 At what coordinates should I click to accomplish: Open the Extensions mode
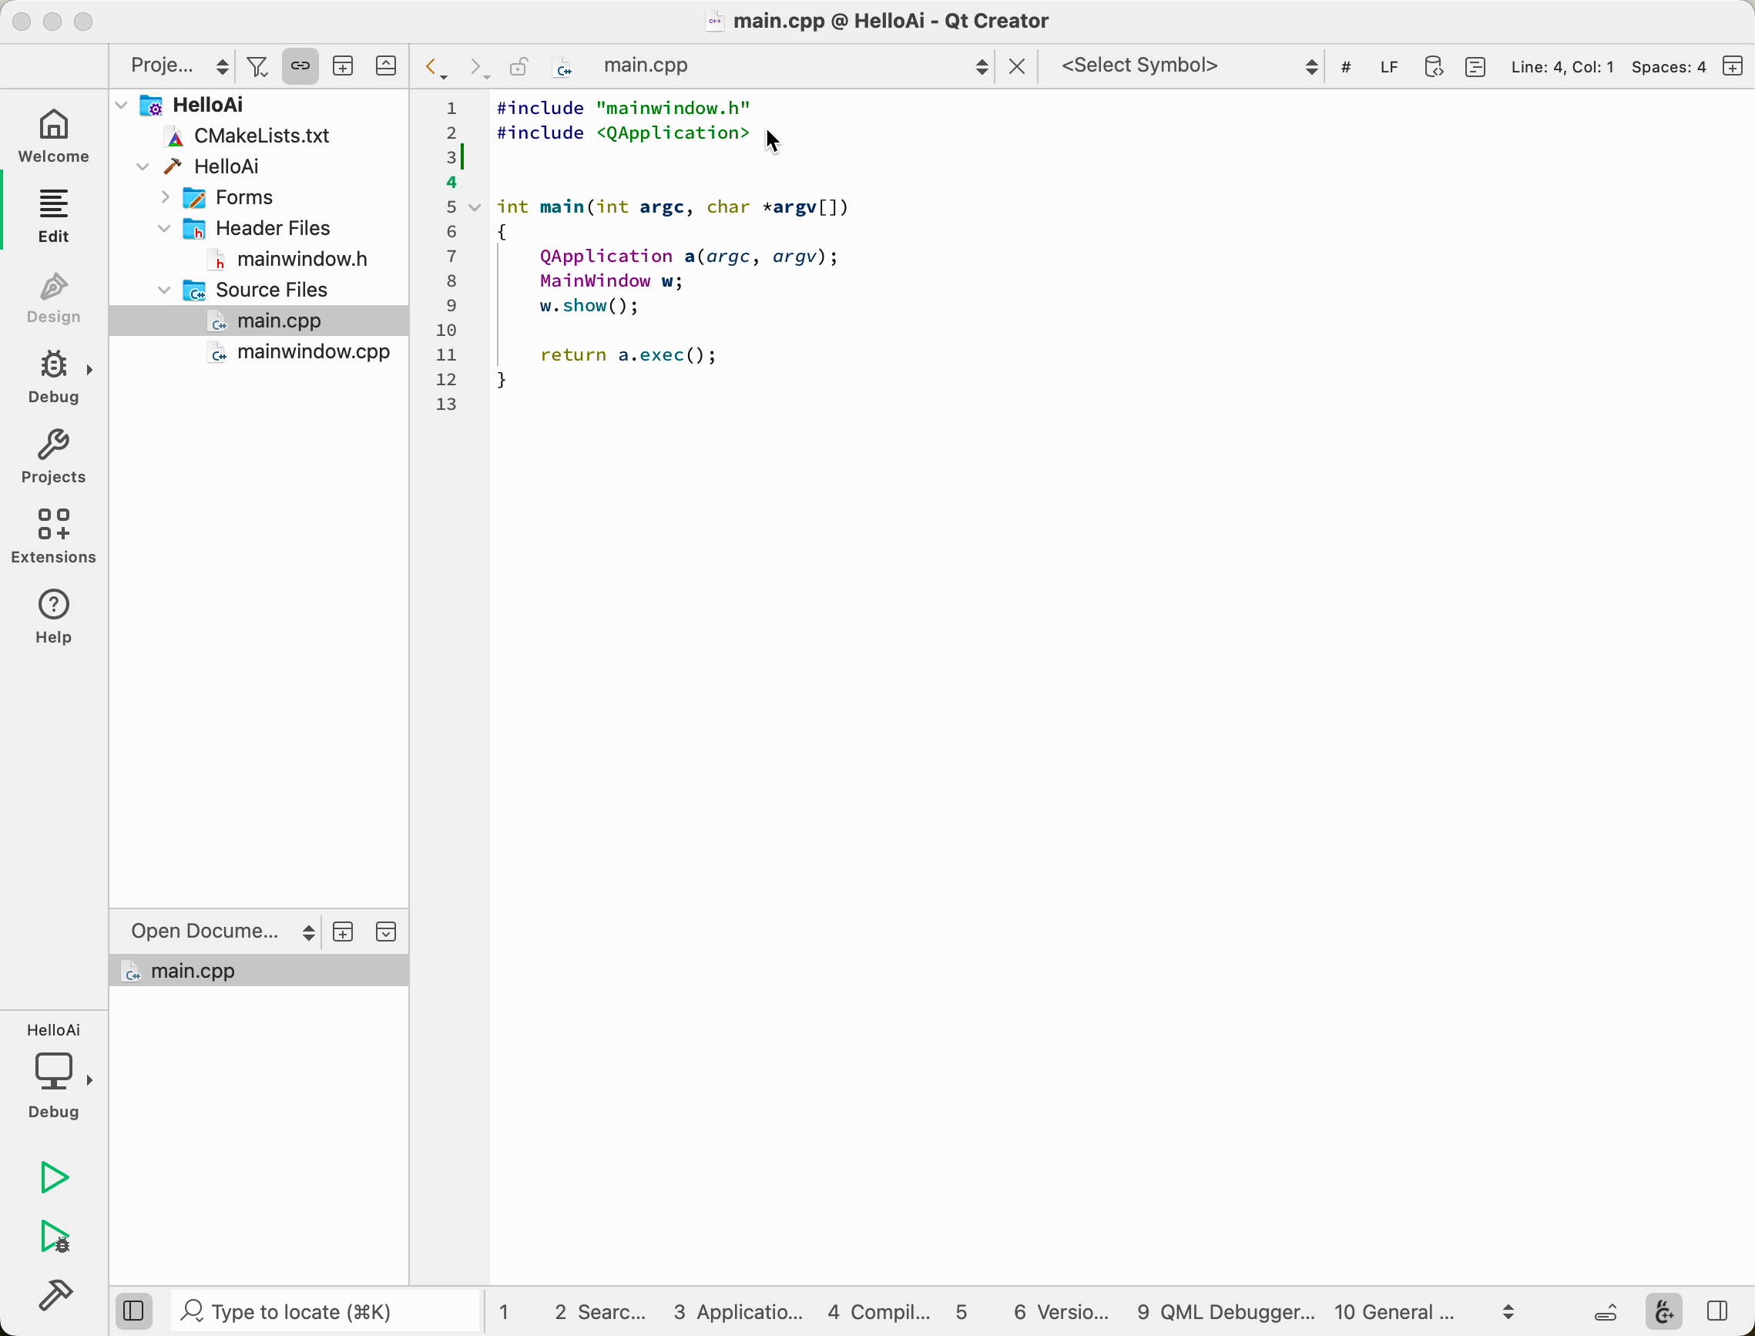[53, 536]
